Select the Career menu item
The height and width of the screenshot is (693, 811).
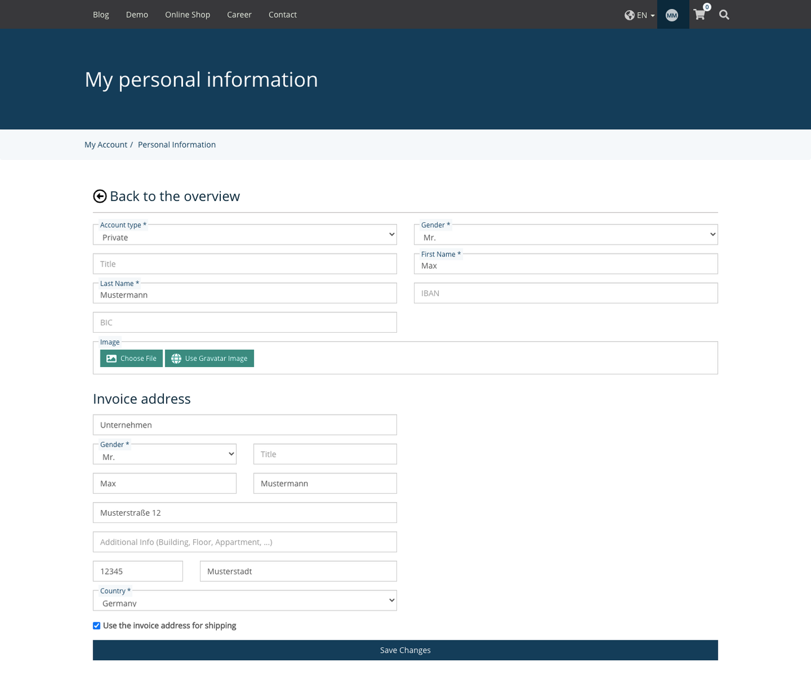(x=239, y=15)
